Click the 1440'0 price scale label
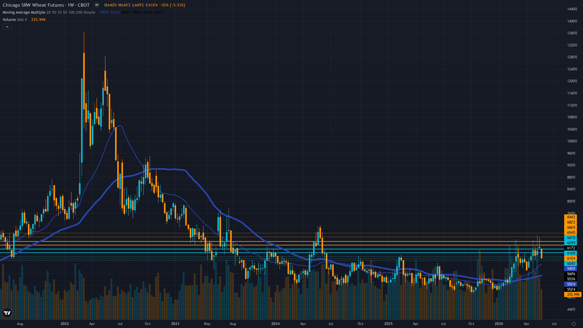The width and height of the screenshot is (583, 328). pos(572,9)
